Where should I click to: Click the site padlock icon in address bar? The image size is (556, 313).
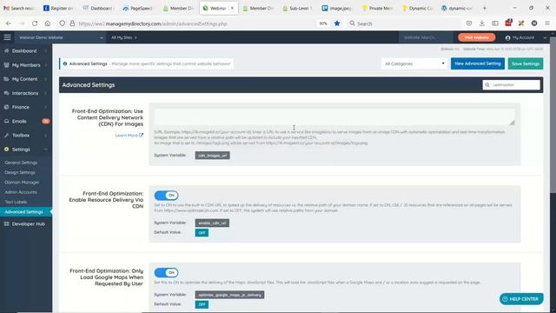[x=72, y=23]
